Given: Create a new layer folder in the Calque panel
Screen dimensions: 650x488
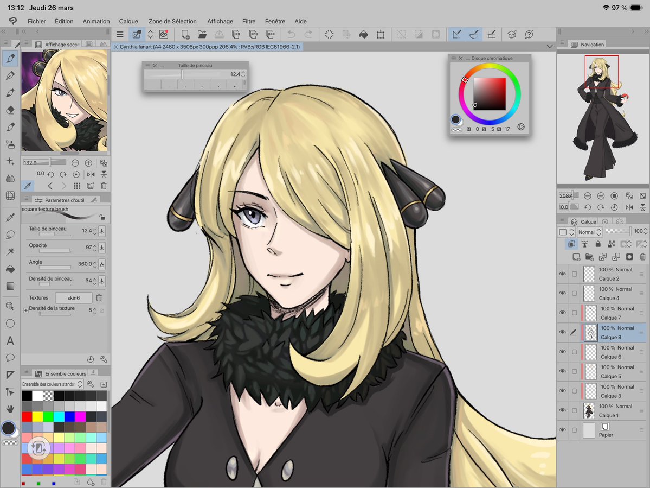Looking at the screenshot, I should 589,257.
